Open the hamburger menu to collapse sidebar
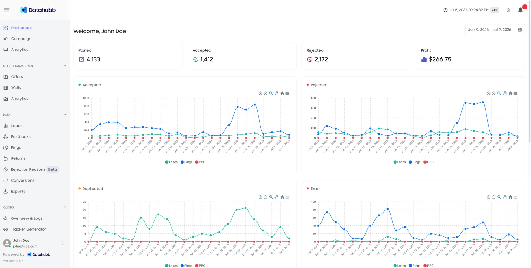The height and width of the screenshot is (268, 531). point(7,10)
